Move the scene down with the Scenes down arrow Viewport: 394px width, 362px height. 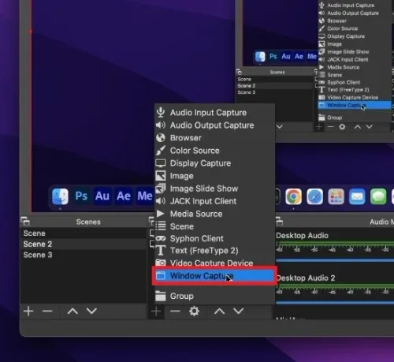(x=91, y=312)
